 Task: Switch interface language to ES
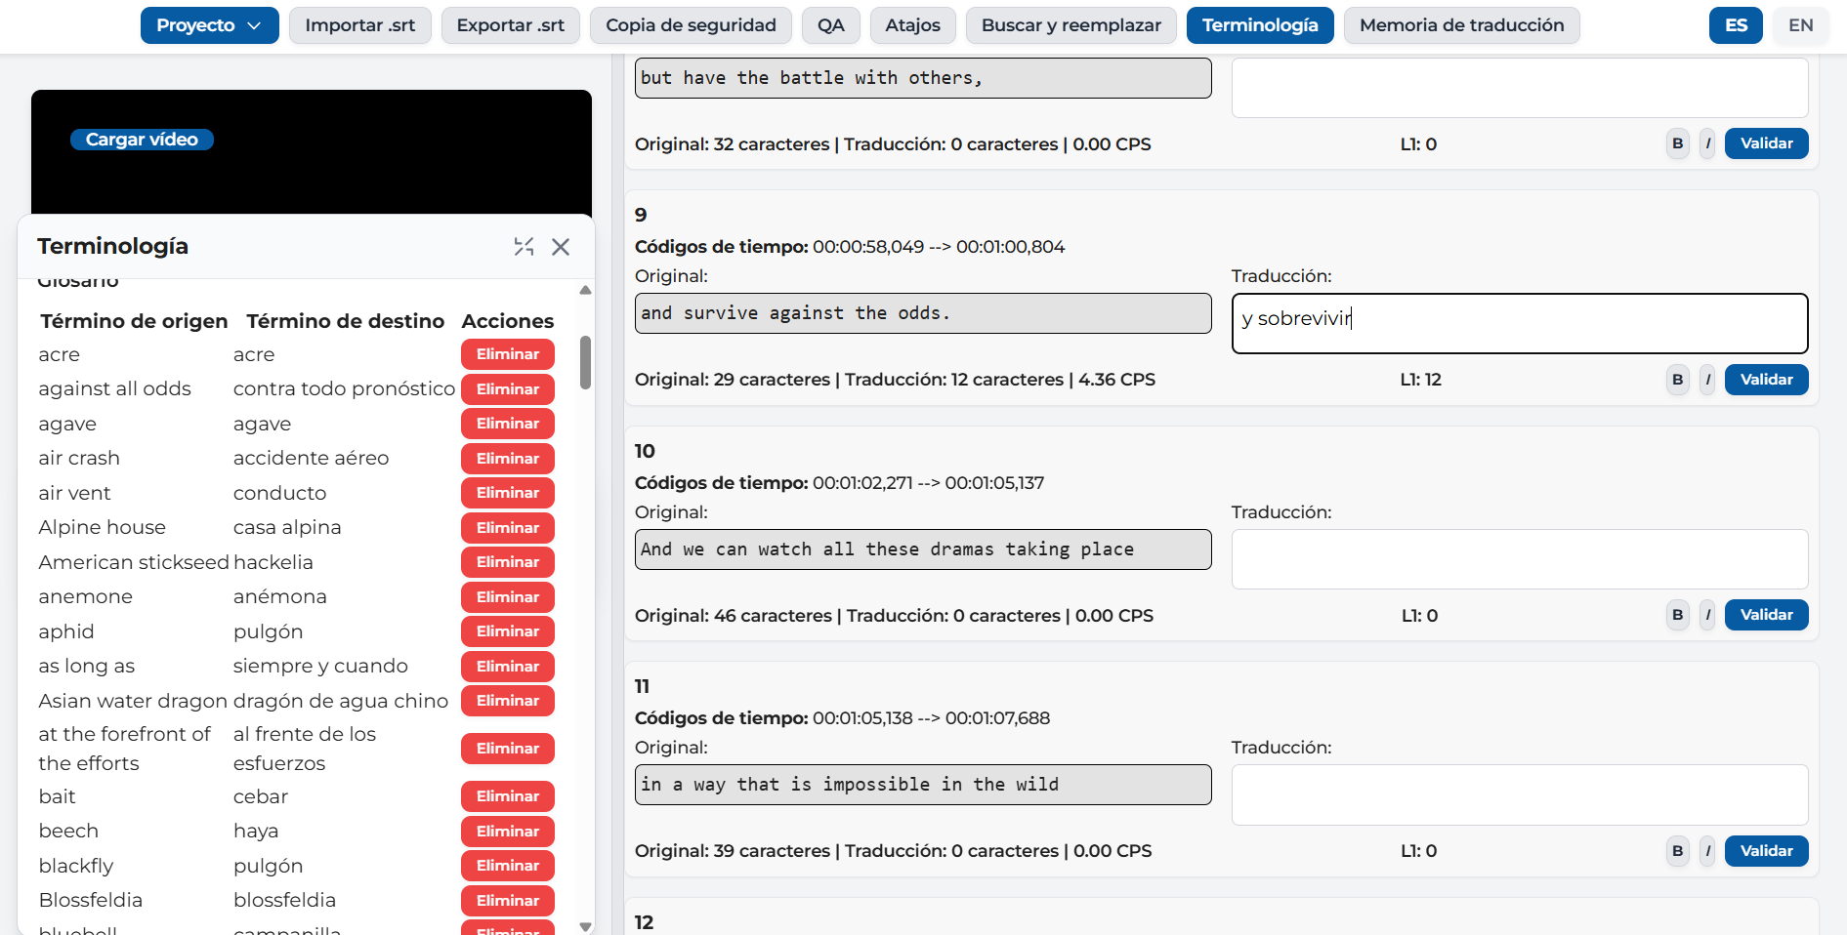point(1736,25)
